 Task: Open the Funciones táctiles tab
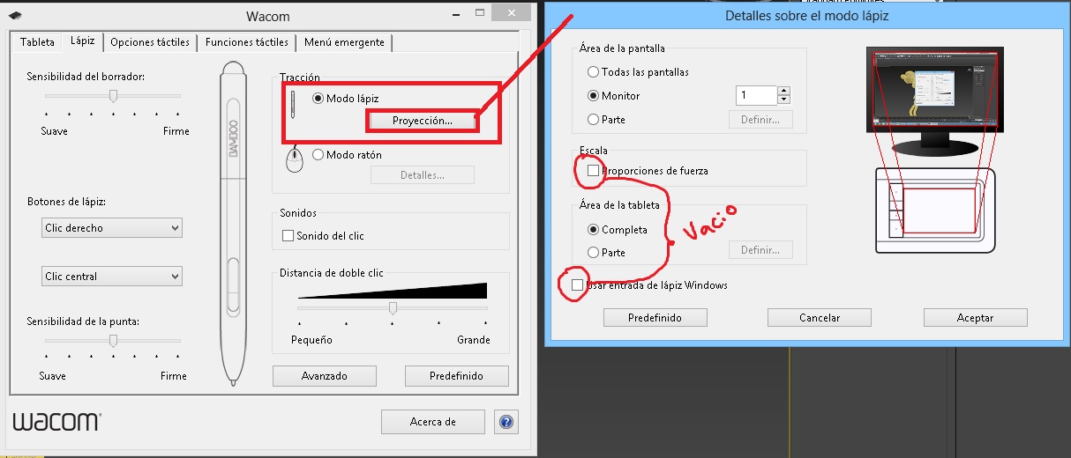pyautogui.click(x=247, y=42)
